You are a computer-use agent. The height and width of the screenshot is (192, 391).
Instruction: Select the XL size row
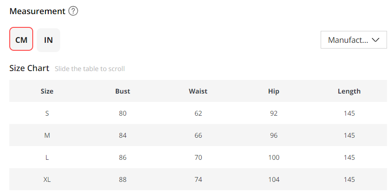click(47, 180)
